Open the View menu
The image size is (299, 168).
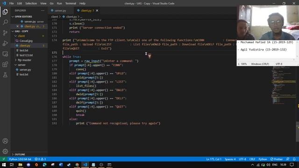[x=43, y=3]
